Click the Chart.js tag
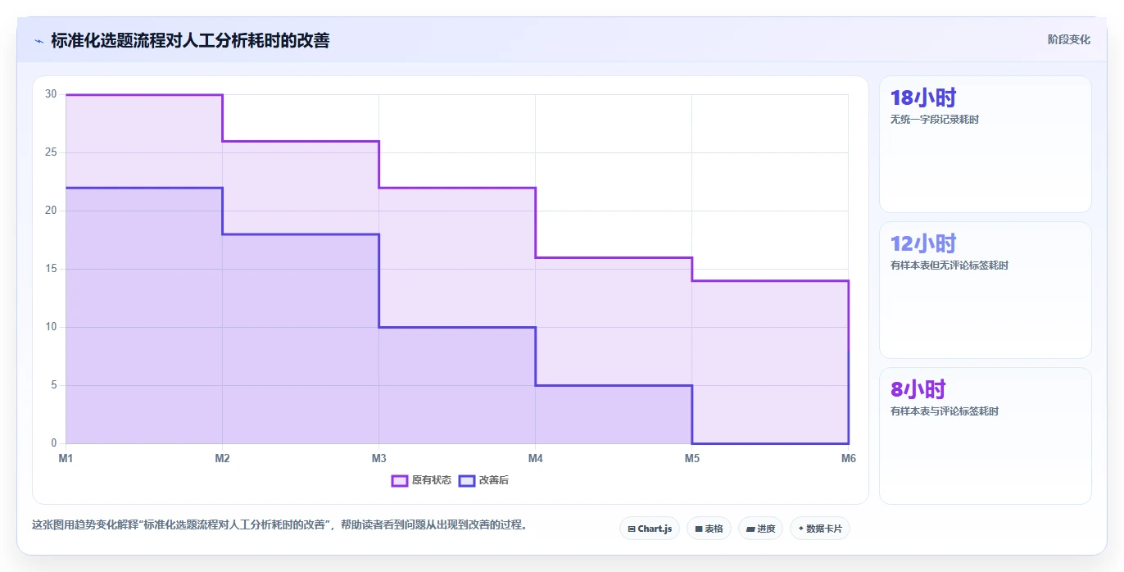1124x572 pixels. 650,529
